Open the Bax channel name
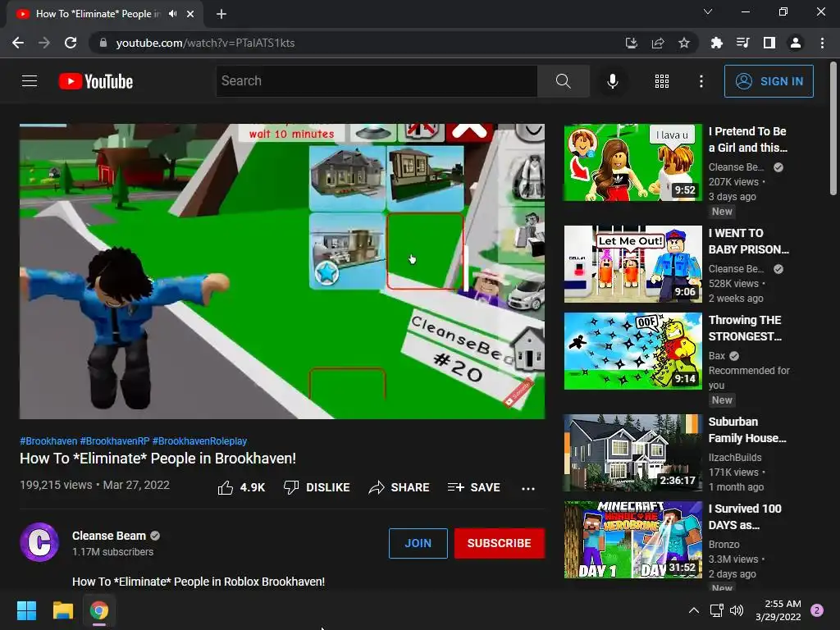 (717, 356)
